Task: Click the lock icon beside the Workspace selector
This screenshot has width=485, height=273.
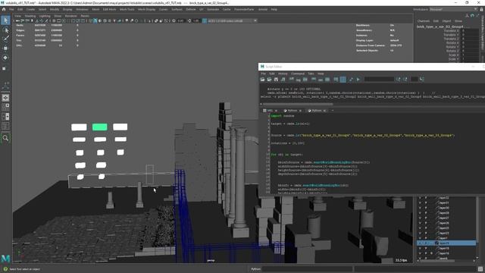Action: pyautogui.click(x=481, y=9)
